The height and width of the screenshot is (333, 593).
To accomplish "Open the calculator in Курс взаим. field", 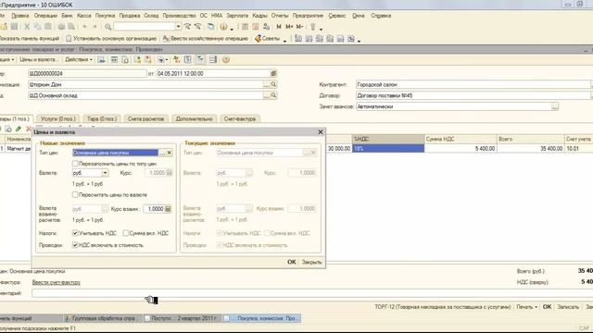I will (168, 209).
